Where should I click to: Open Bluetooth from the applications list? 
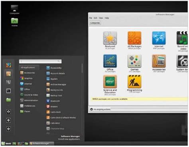(x=53, y=101)
